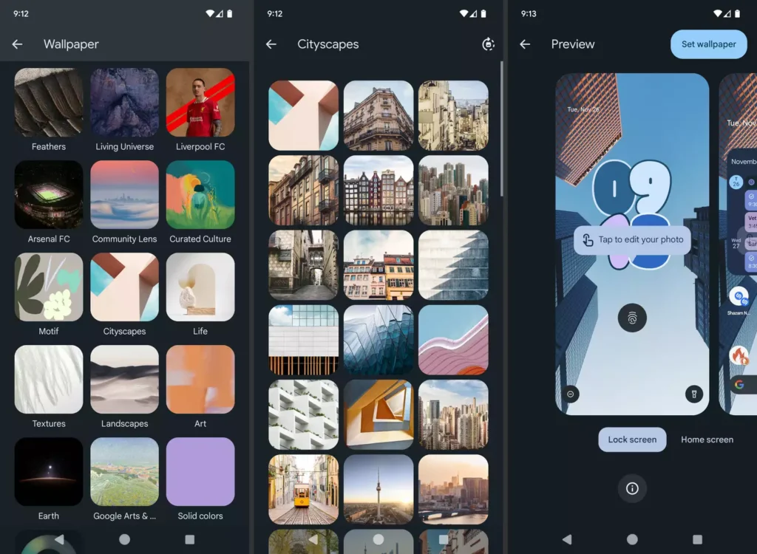Go back from the Cityscapes screen
757x554 pixels.
click(x=271, y=44)
